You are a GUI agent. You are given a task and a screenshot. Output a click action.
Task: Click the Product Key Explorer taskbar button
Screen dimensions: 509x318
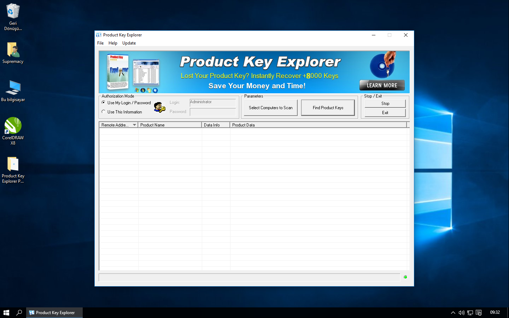54,313
